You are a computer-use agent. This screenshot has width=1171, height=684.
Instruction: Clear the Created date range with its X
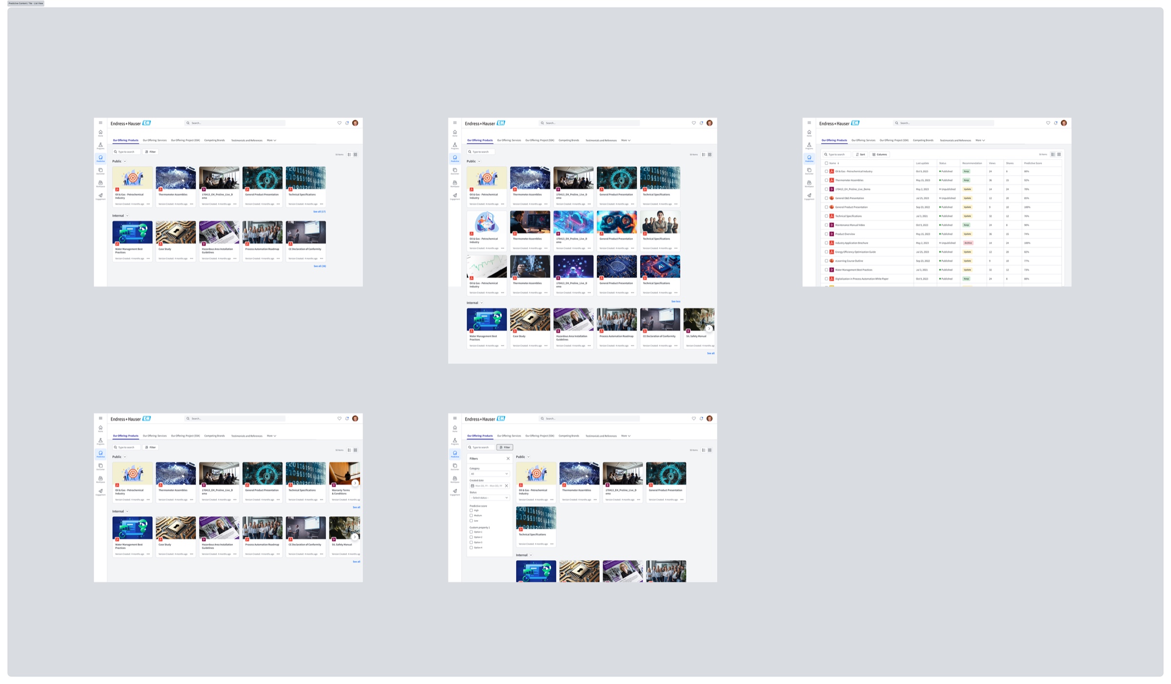pos(506,486)
